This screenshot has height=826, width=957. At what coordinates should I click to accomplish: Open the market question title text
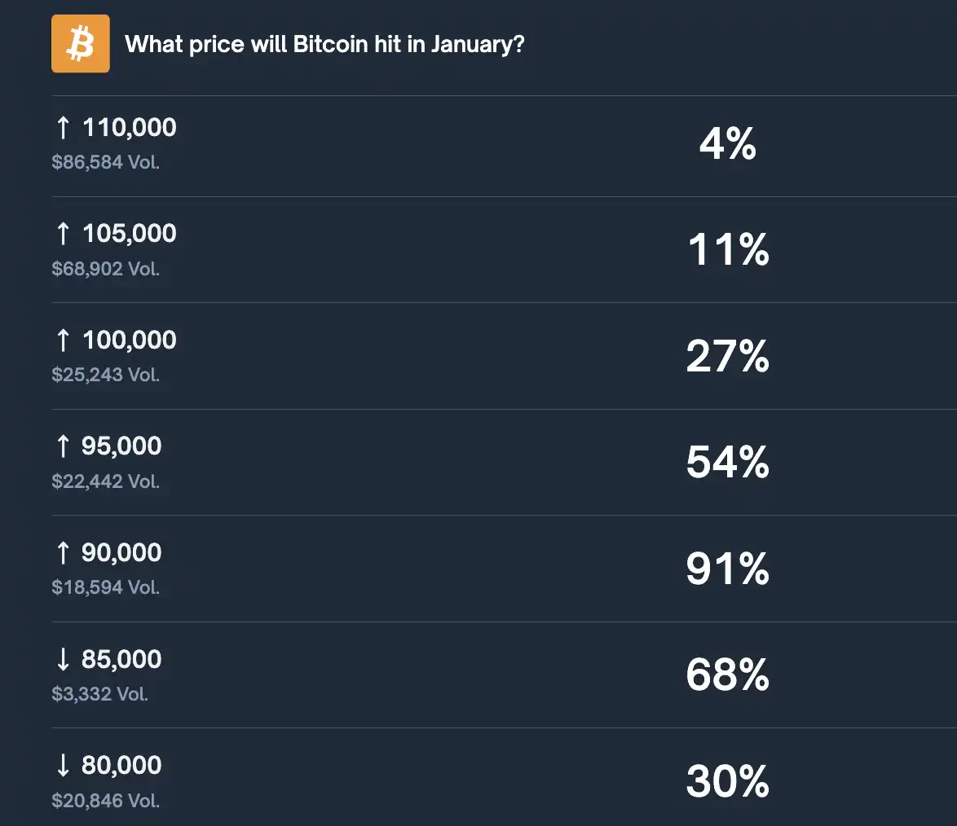(x=326, y=44)
